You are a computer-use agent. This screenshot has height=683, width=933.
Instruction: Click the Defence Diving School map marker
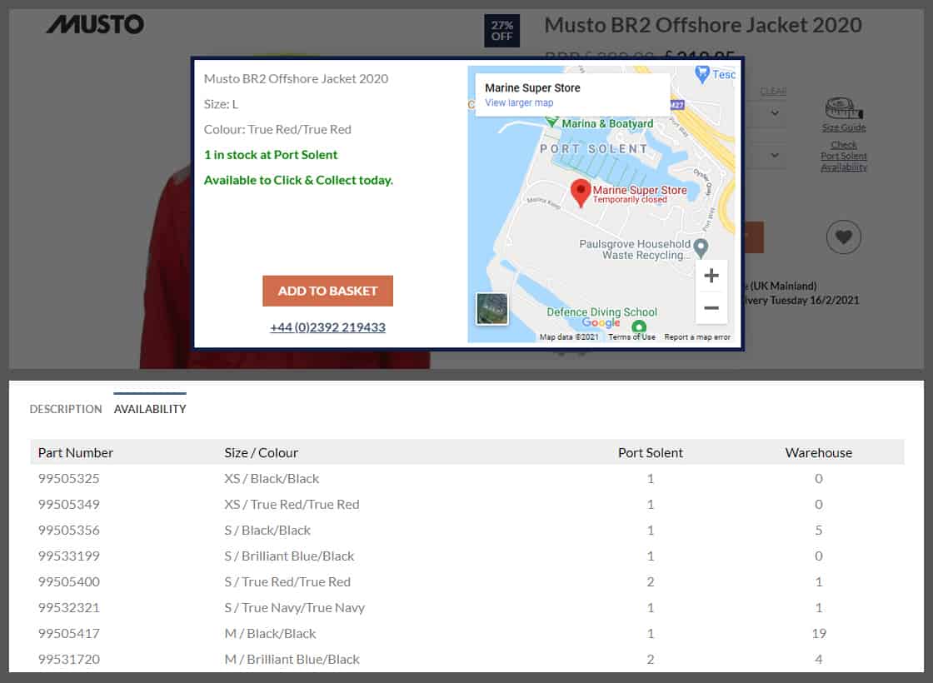[638, 326]
